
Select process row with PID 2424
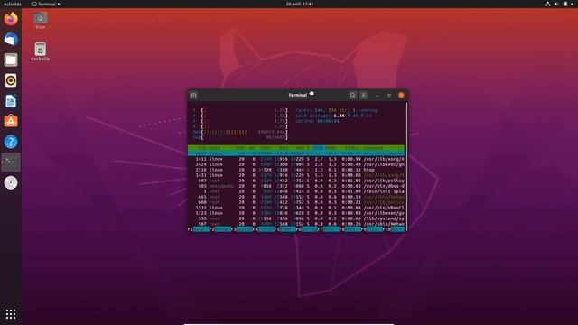pos(296,164)
